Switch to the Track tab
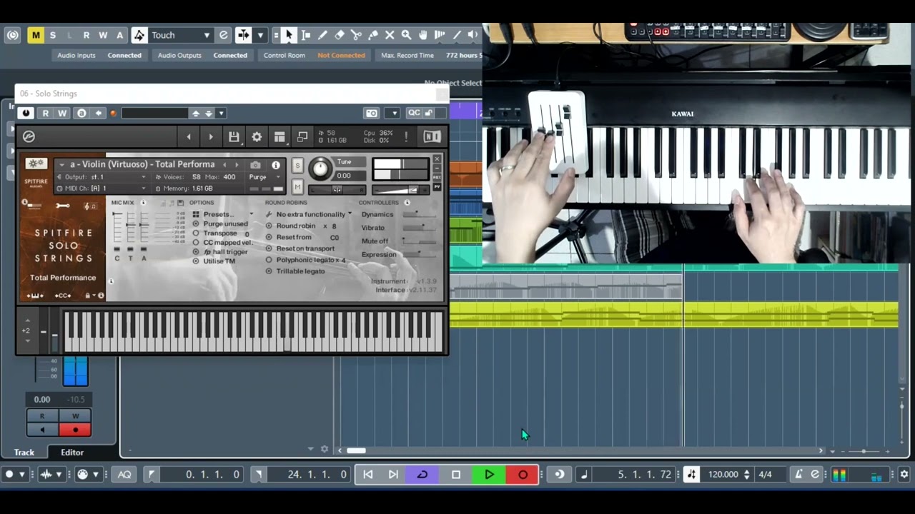 24,452
